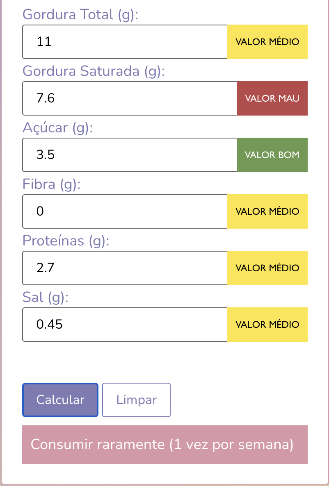Edit the Fibra value field

tap(125, 211)
